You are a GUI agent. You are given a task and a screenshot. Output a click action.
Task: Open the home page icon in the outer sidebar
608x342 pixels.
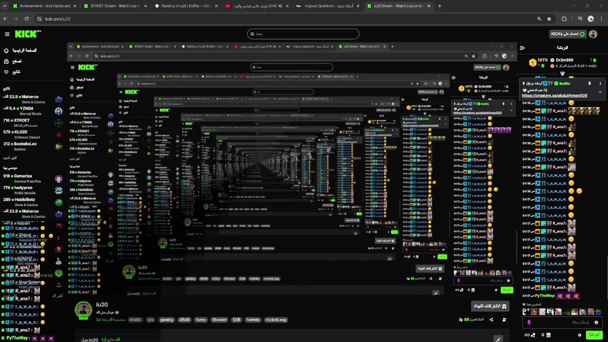pyautogui.click(x=6, y=50)
